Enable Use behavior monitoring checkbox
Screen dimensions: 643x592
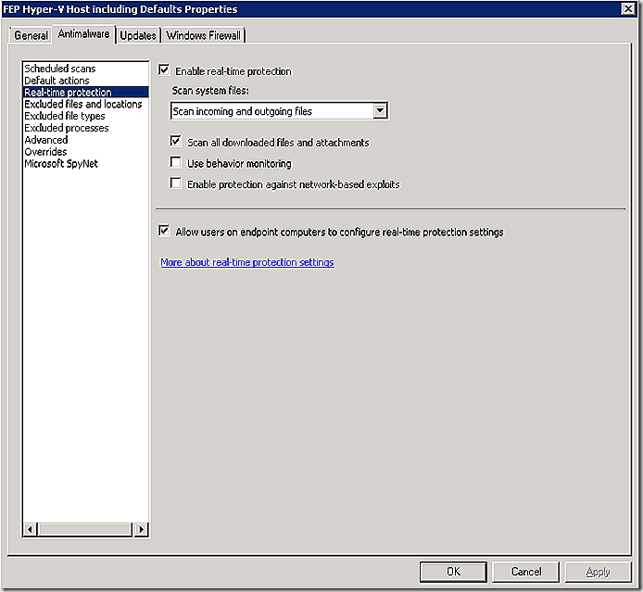(x=176, y=162)
